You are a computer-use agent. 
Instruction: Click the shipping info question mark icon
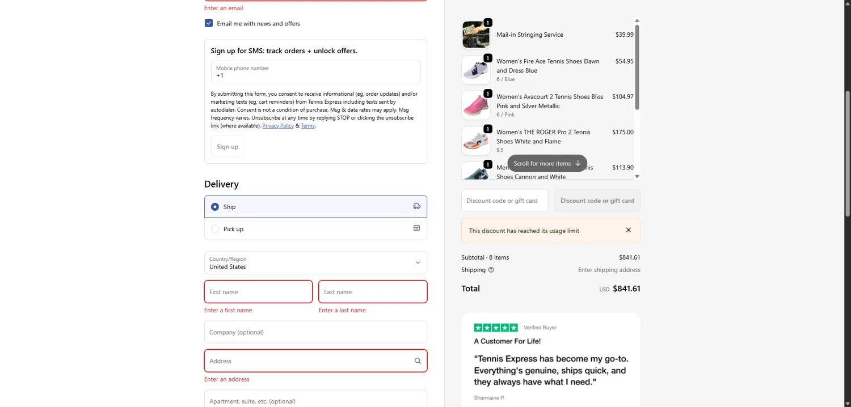(491, 270)
